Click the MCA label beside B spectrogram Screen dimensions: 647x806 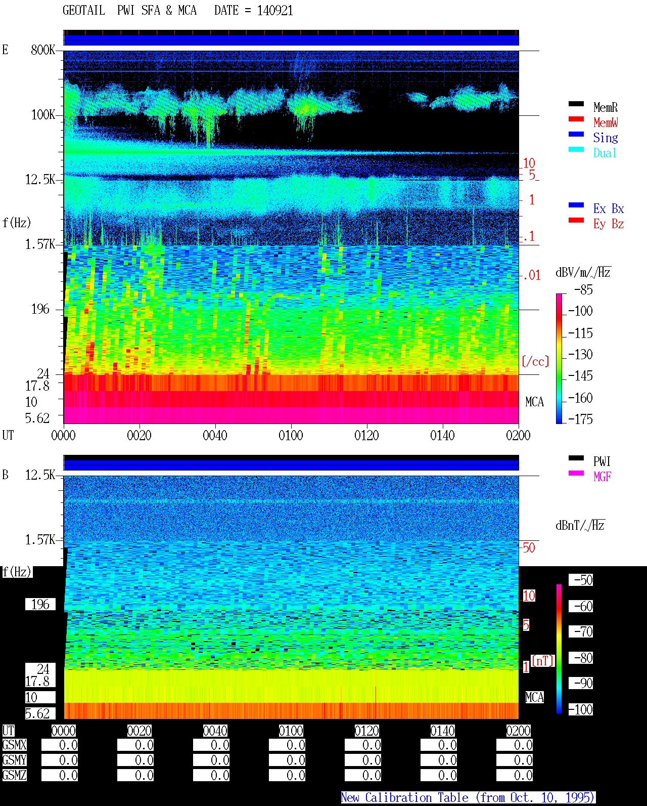(x=535, y=697)
